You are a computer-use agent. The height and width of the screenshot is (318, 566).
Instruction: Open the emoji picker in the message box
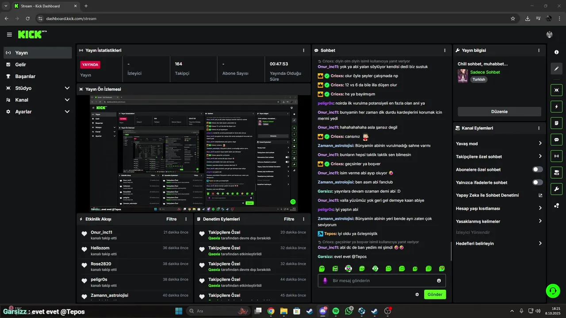coord(439,280)
